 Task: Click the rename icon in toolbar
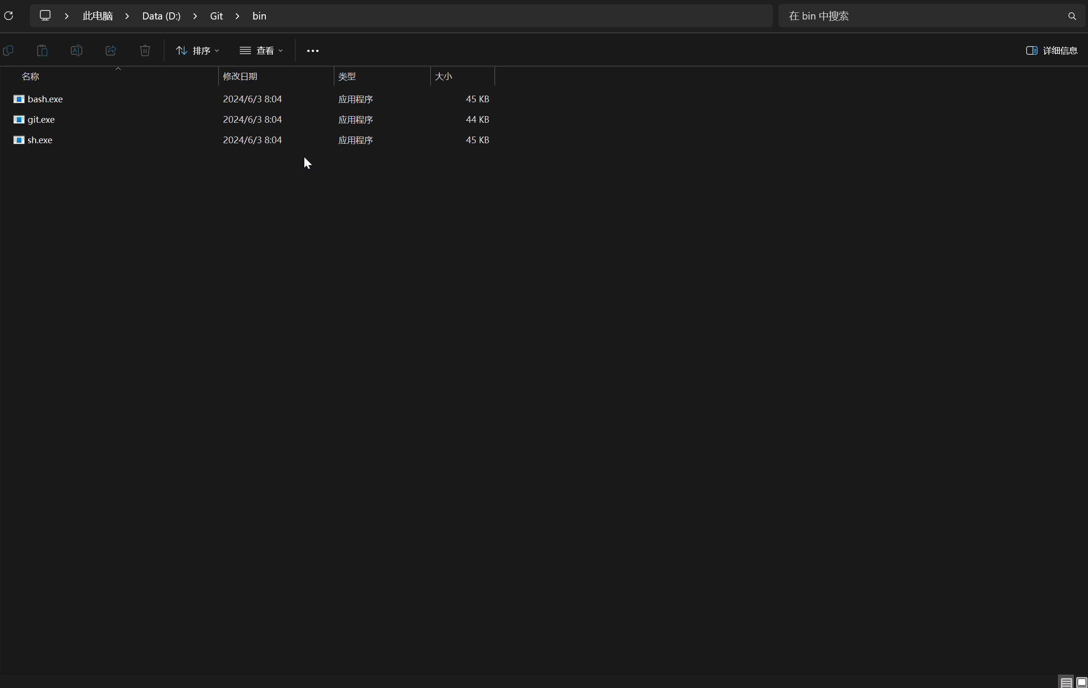[x=77, y=50]
